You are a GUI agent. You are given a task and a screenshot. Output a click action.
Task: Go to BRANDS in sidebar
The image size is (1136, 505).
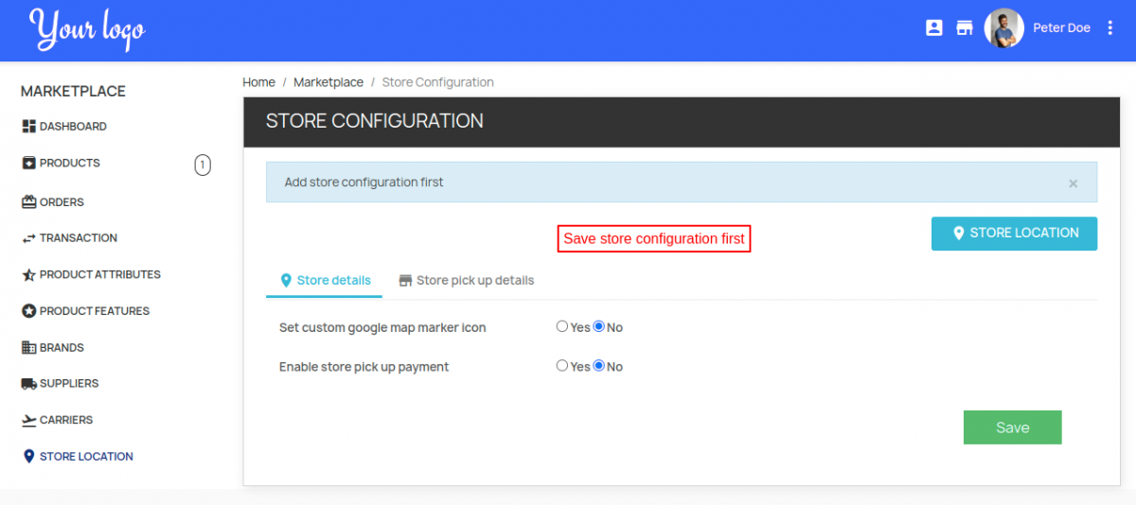(62, 347)
